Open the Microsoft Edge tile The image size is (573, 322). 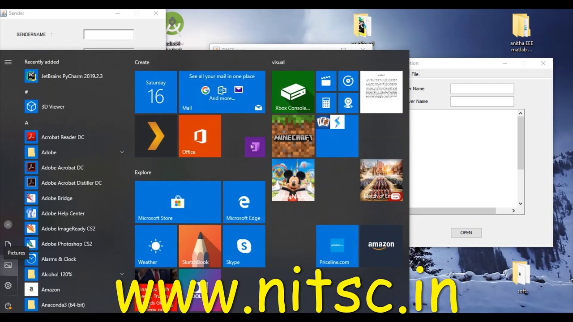244,202
